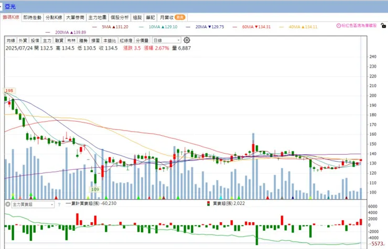The image size is (388, 249).
Task: Click the pink 爆破股 notice link
Action: [359, 26]
